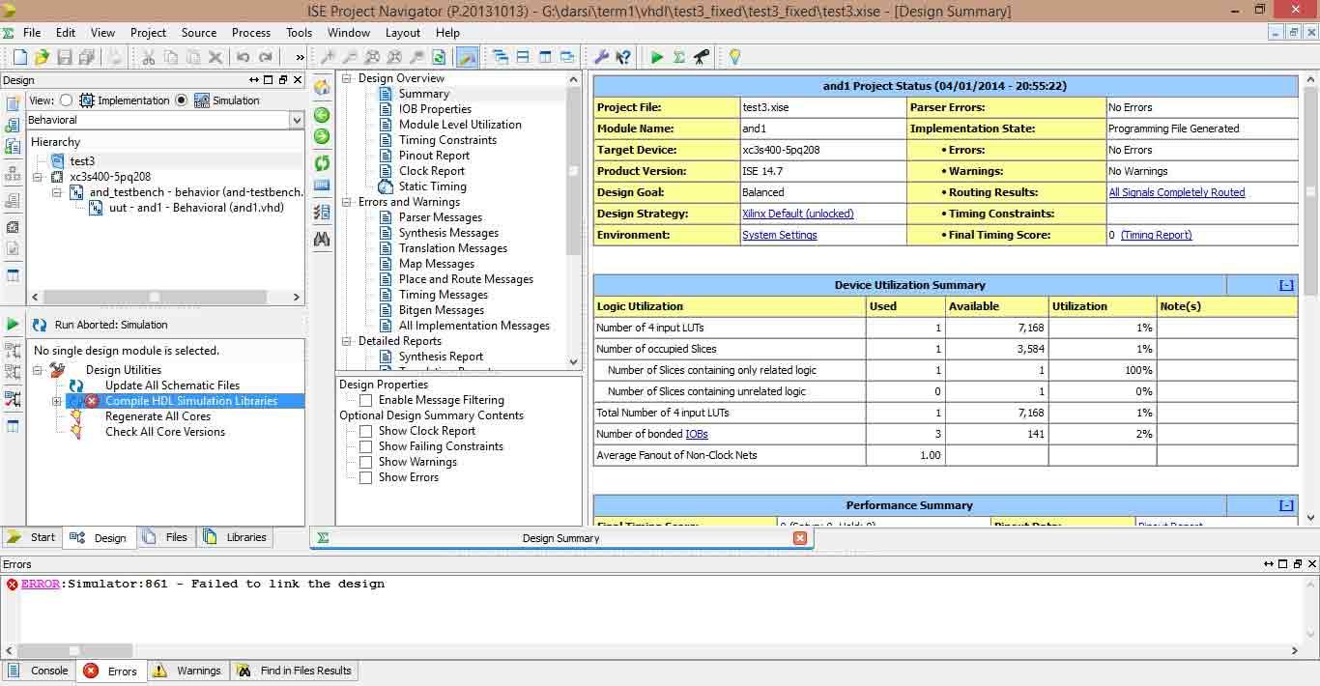Click the Tile Horizontally windows icon

tap(523, 57)
